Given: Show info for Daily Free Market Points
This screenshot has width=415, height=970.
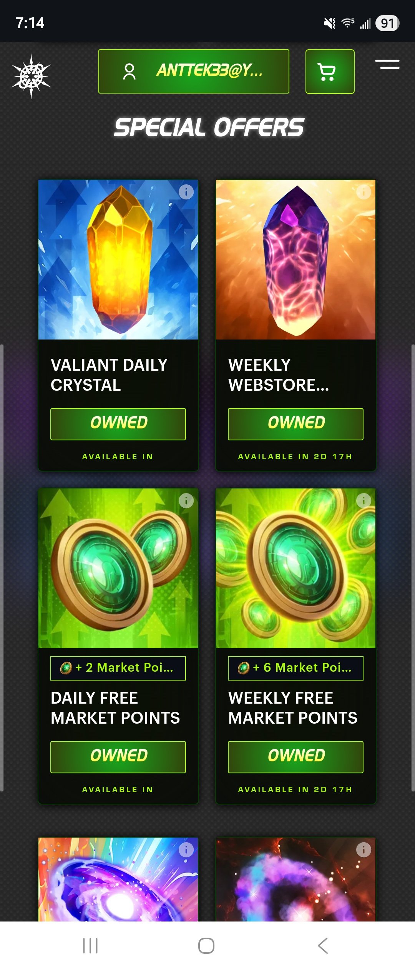Looking at the screenshot, I should [186, 500].
